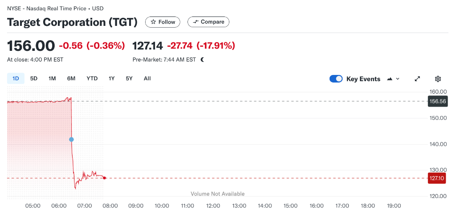Click the Compare button
456x215 pixels.
pyautogui.click(x=208, y=22)
